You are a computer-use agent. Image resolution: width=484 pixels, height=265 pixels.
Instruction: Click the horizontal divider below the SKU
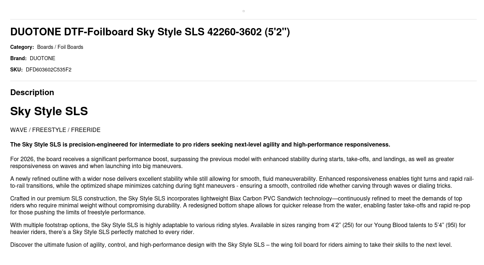pyautogui.click(x=243, y=81)
